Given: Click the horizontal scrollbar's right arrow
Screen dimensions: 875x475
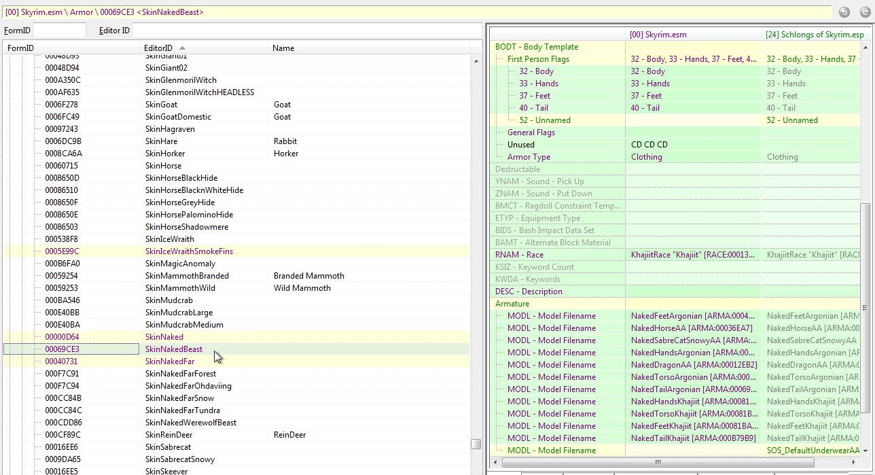Looking at the screenshot, I should (x=855, y=462).
